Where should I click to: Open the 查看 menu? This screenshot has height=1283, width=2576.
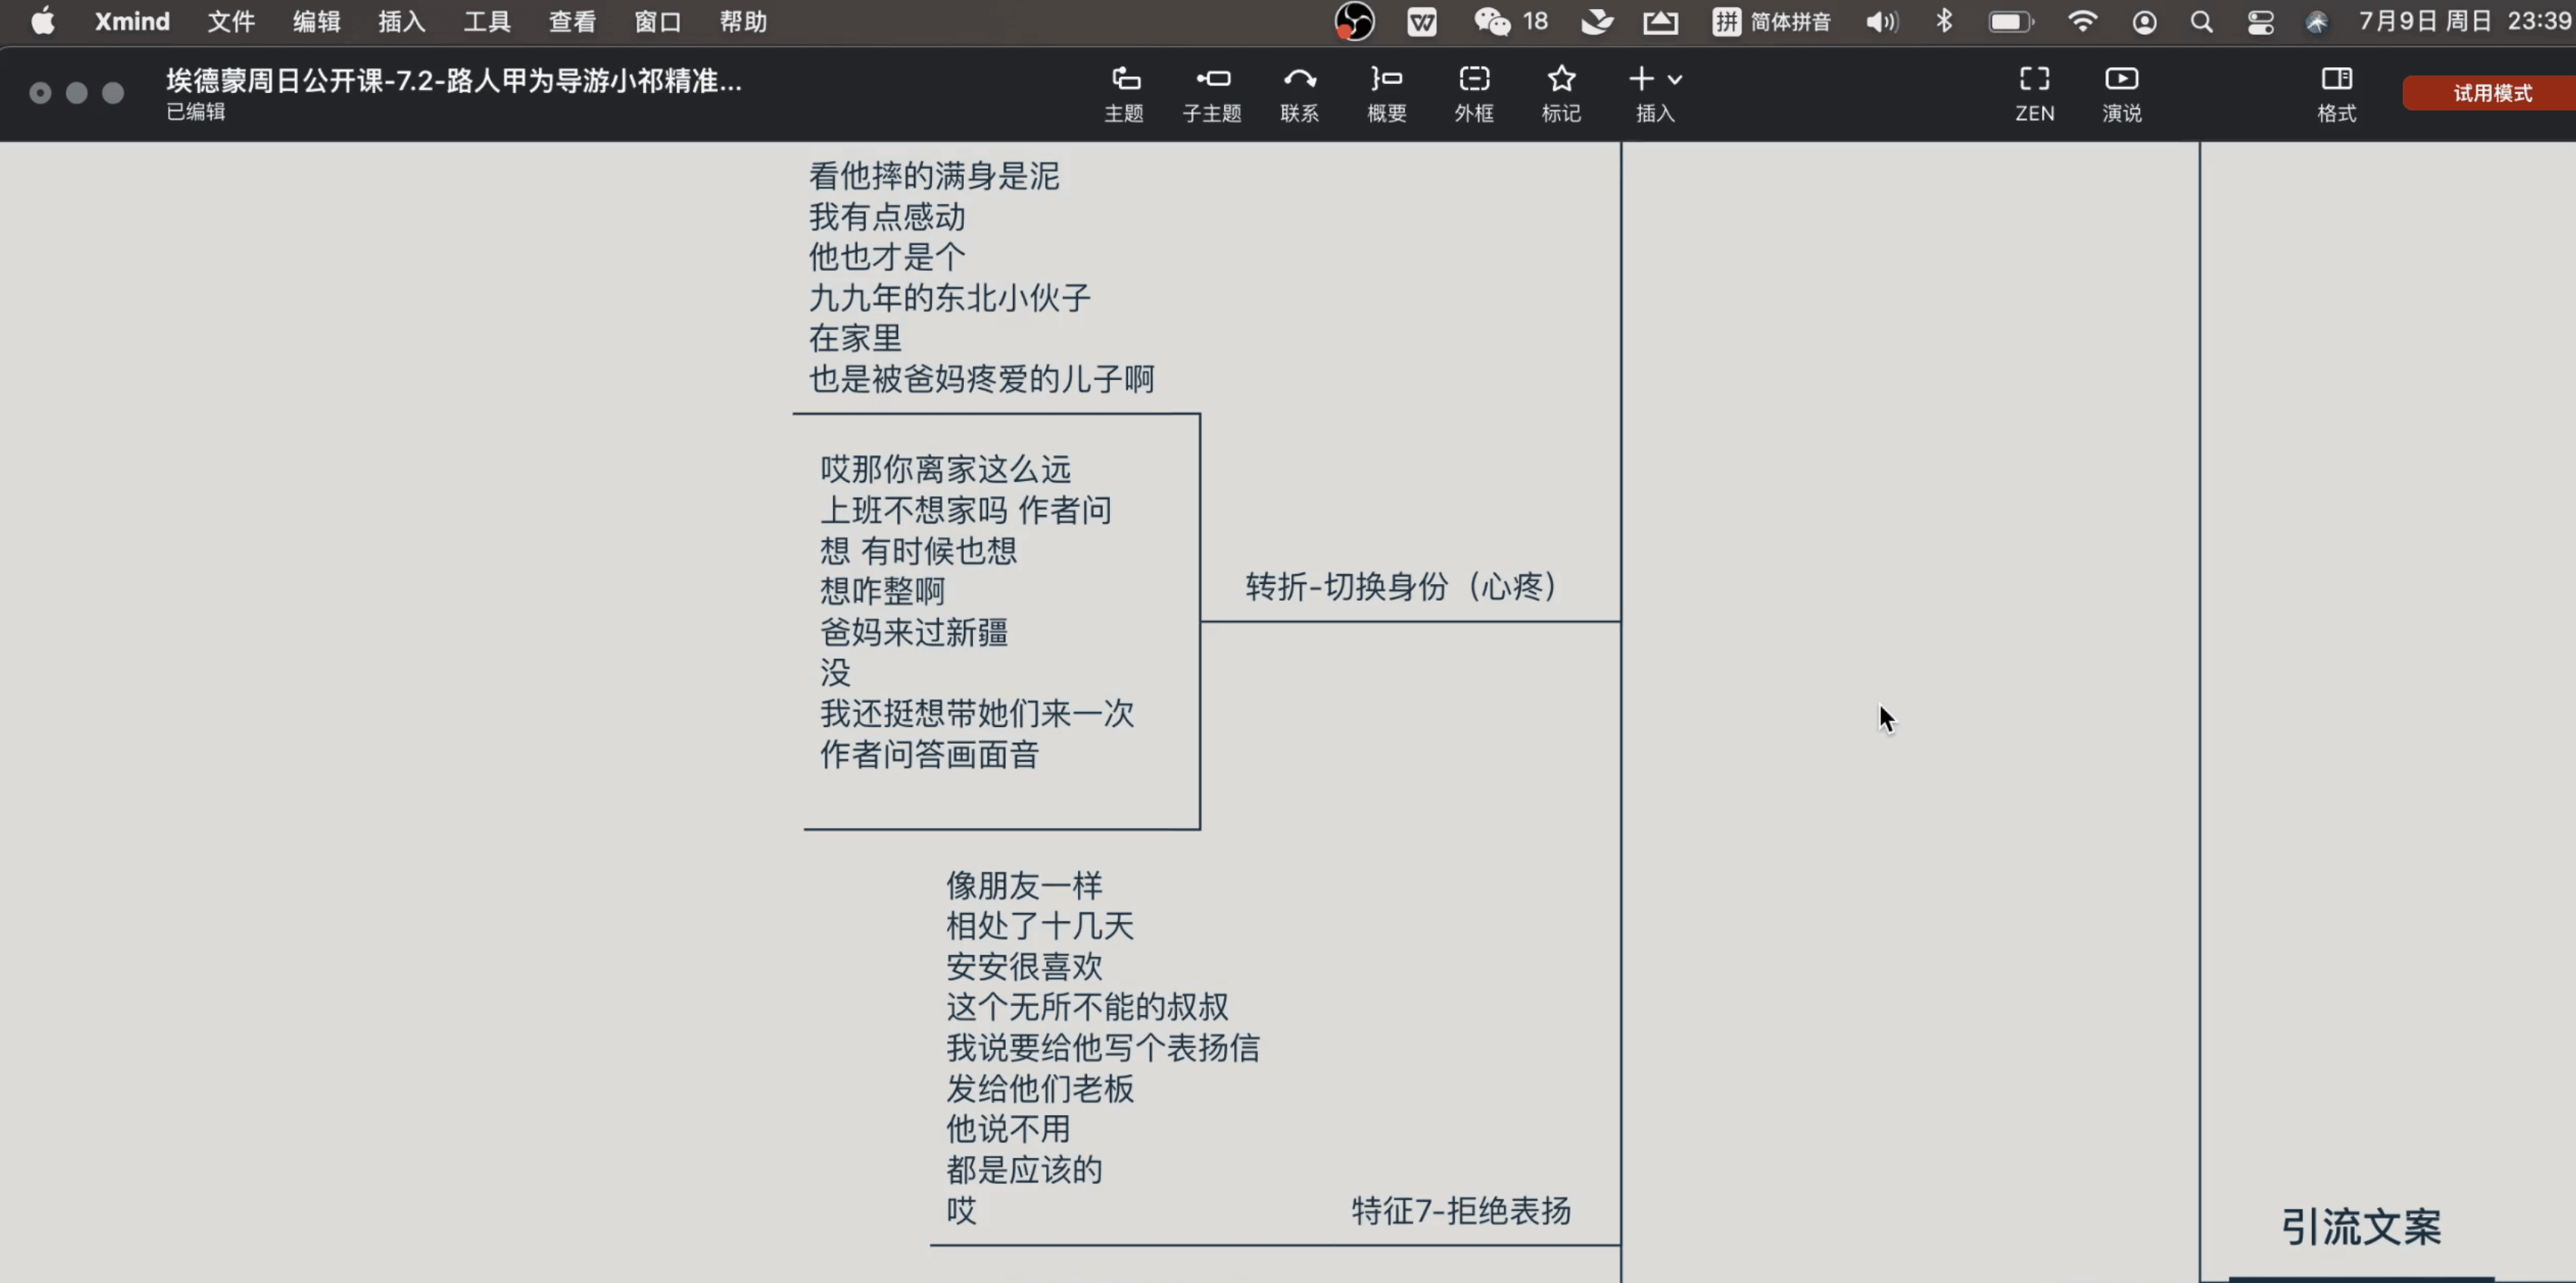573,21
